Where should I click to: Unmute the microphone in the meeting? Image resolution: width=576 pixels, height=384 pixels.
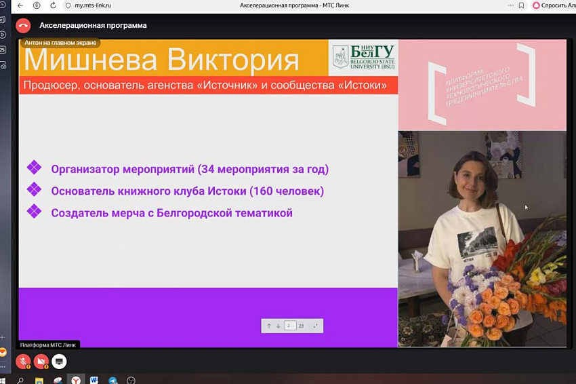click(23, 361)
